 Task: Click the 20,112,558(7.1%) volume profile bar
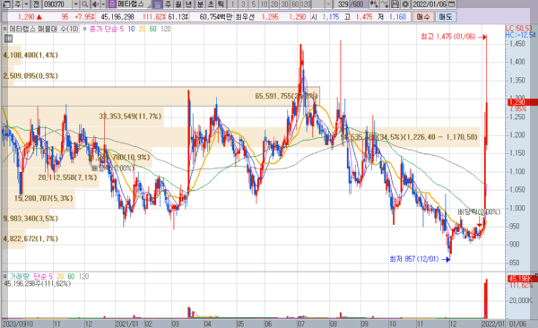[x=50, y=177]
